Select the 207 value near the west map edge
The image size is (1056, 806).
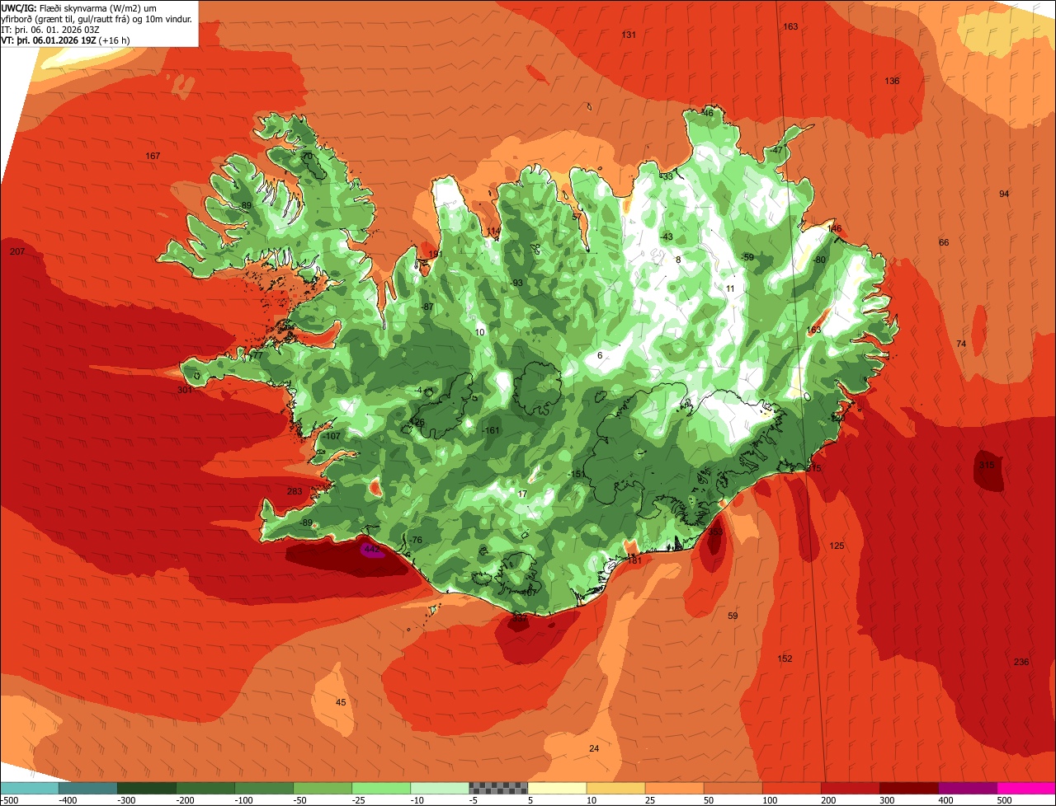[x=17, y=251]
